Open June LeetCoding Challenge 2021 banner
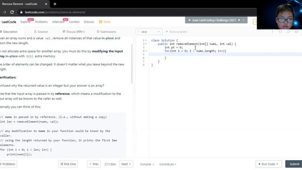The height and width of the screenshot is (170, 302). [x=214, y=20]
